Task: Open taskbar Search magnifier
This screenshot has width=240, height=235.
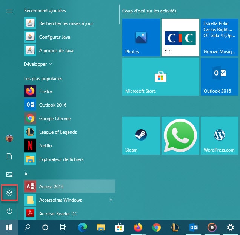Action: tap(27, 227)
